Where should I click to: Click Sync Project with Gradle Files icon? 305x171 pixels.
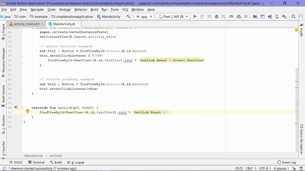click(x=270, y=17)
